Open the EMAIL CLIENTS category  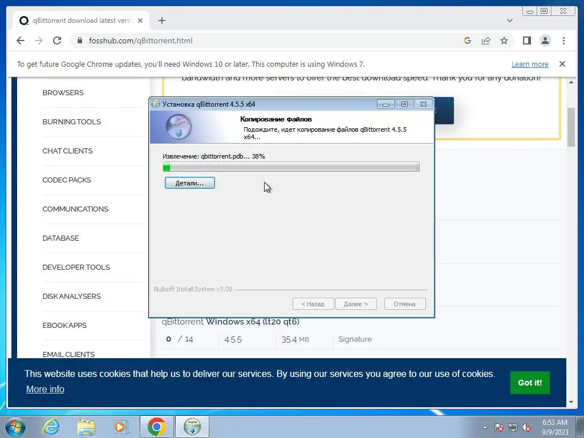pyautogui.click(x=68, y=354)
